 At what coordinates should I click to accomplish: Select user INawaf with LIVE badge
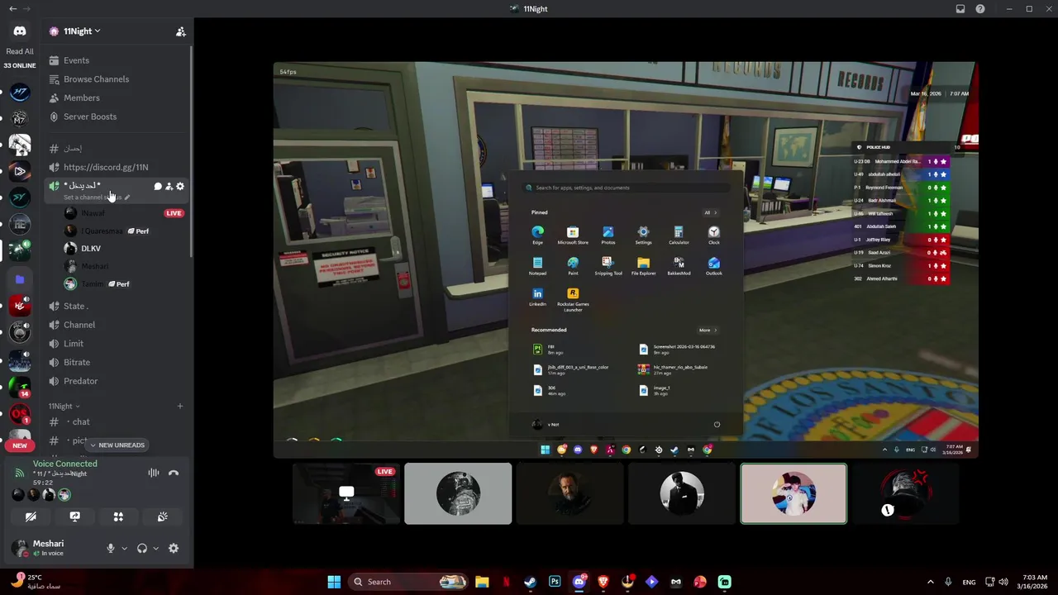coord(124,213)
